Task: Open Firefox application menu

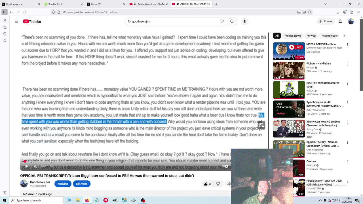Action: point(359,12)
